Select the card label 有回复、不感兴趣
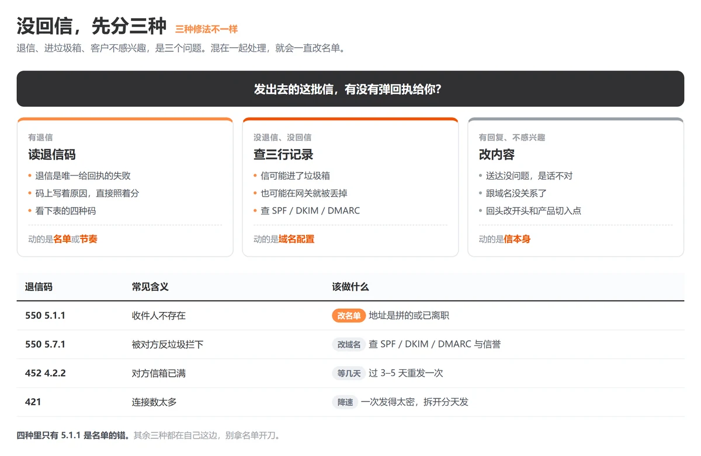 pos(512,138)
